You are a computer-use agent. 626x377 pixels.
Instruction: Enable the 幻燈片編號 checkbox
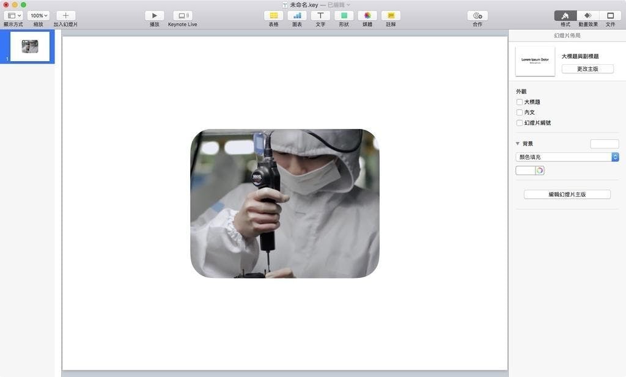tap(520, 123)
